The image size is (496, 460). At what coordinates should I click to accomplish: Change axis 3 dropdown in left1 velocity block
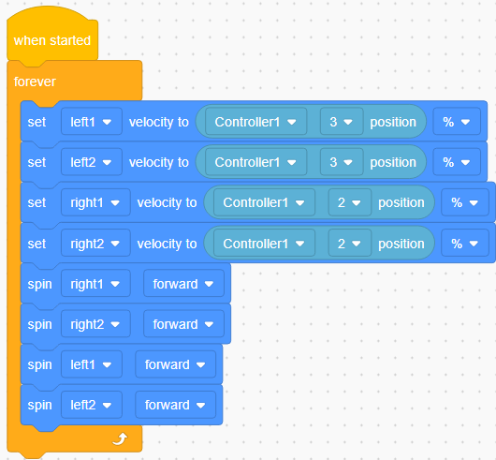(342, 122)
